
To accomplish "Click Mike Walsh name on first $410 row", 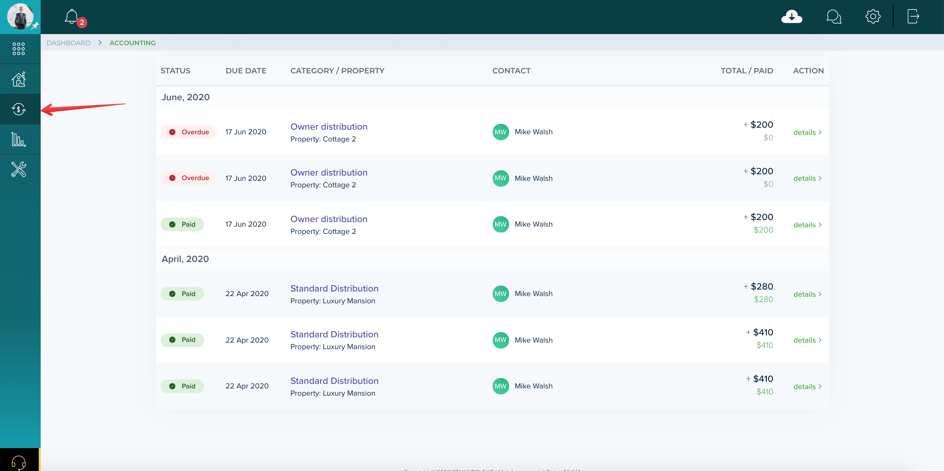I will [x=534, y=340].
